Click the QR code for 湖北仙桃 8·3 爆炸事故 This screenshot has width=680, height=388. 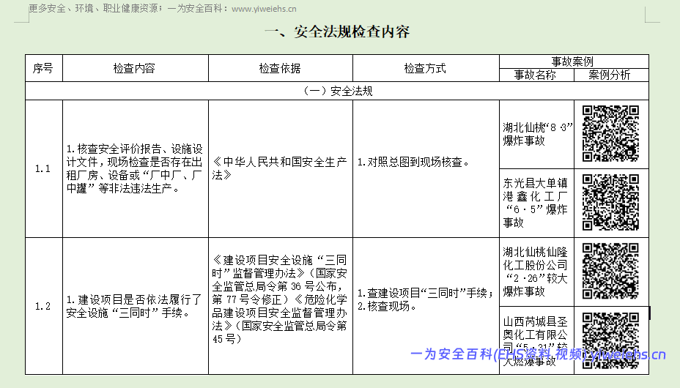coord(610,134)
